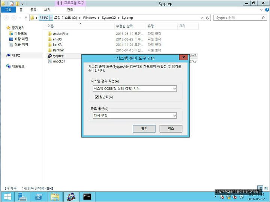Open Command Prompt from the taskbar
The width and height of the screenshot is (270, 202).
87,197
